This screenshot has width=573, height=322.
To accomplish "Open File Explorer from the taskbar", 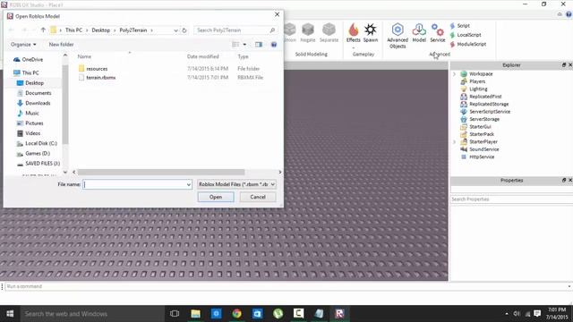I will [195, 314].
